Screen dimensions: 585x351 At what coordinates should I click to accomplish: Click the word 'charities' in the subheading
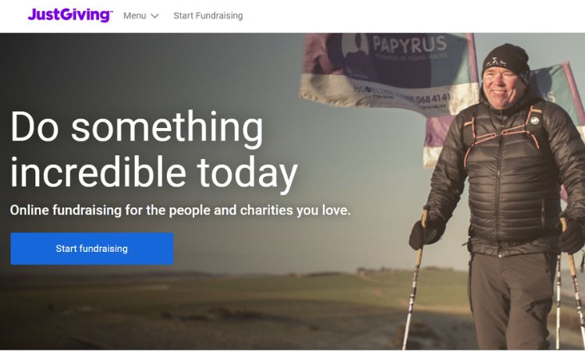click(267, 211)
